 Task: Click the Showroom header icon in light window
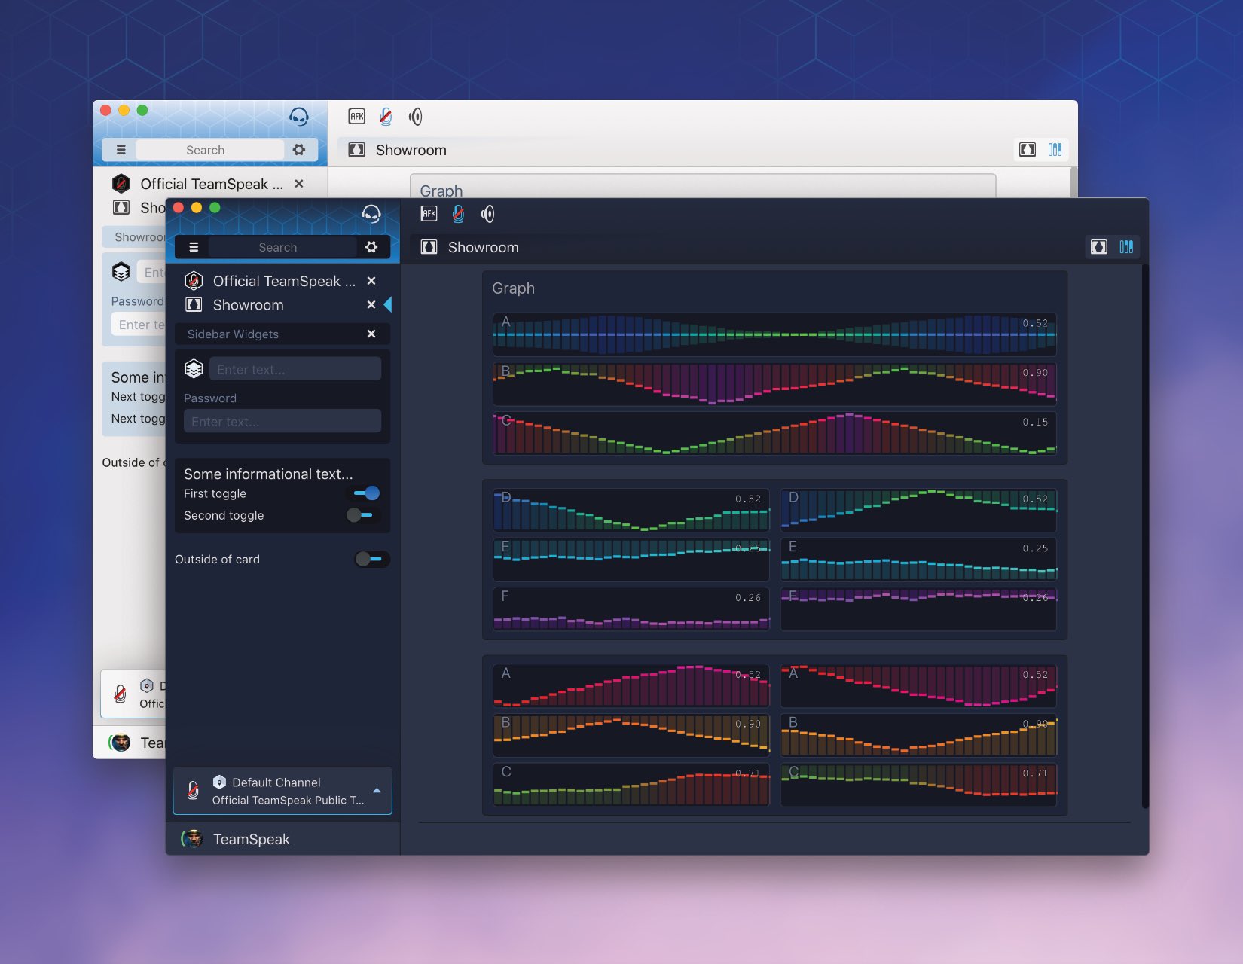[x=357, y=150]
